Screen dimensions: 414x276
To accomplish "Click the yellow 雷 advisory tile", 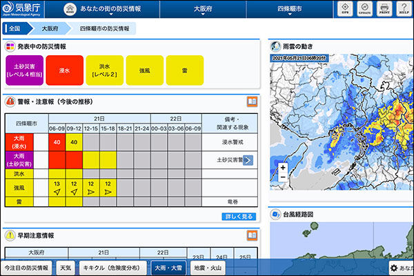I will click(185, 70).
